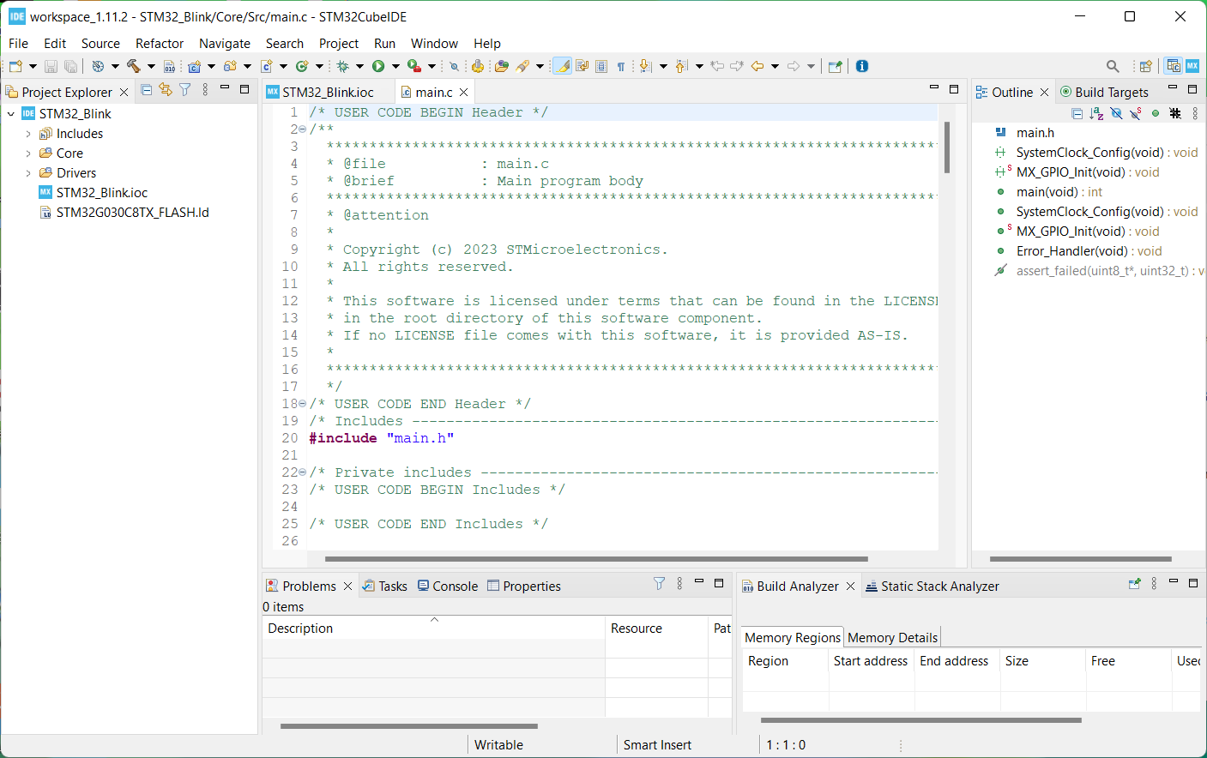Screen dimensions: 1207x758
Task: Click the Debug bug icon
Action: (342, 66)
